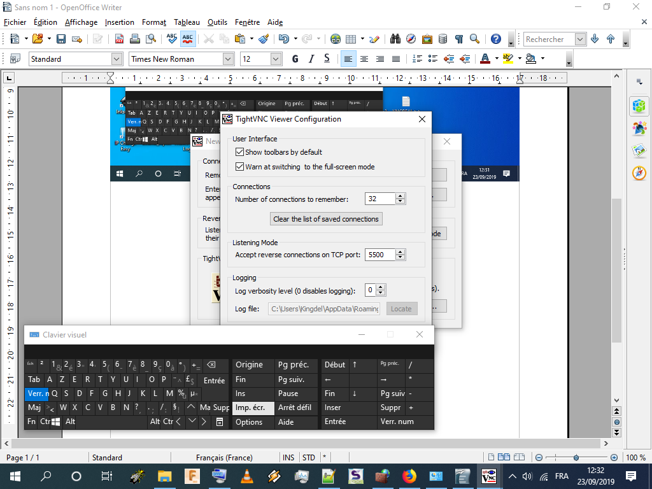Expand the font size 12 dropdown
Image resolution: width=652 pixels, height=489 pixels.
point(276,59)
